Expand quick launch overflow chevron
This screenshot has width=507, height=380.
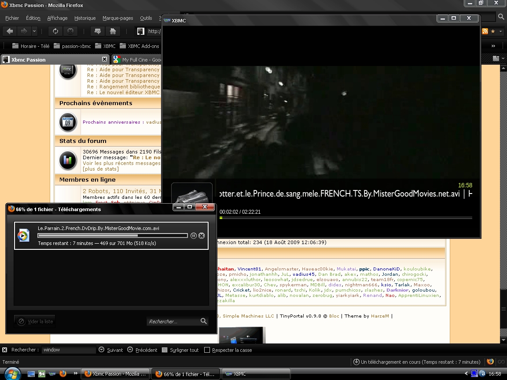(75, 373)
